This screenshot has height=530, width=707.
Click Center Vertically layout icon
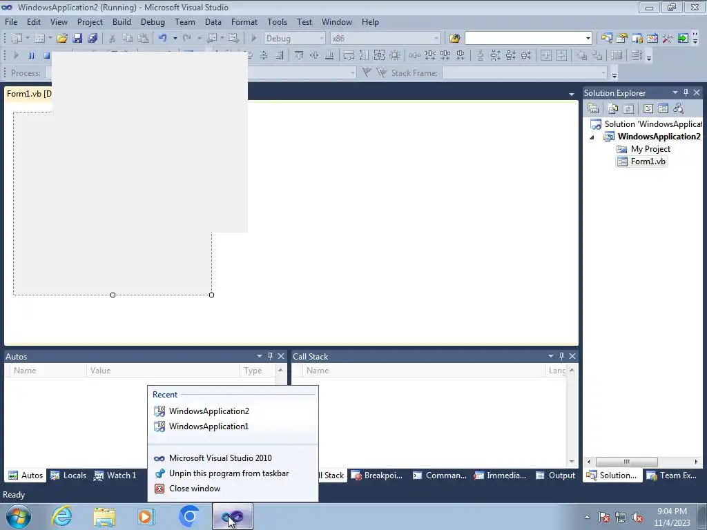tap(561, 55)
